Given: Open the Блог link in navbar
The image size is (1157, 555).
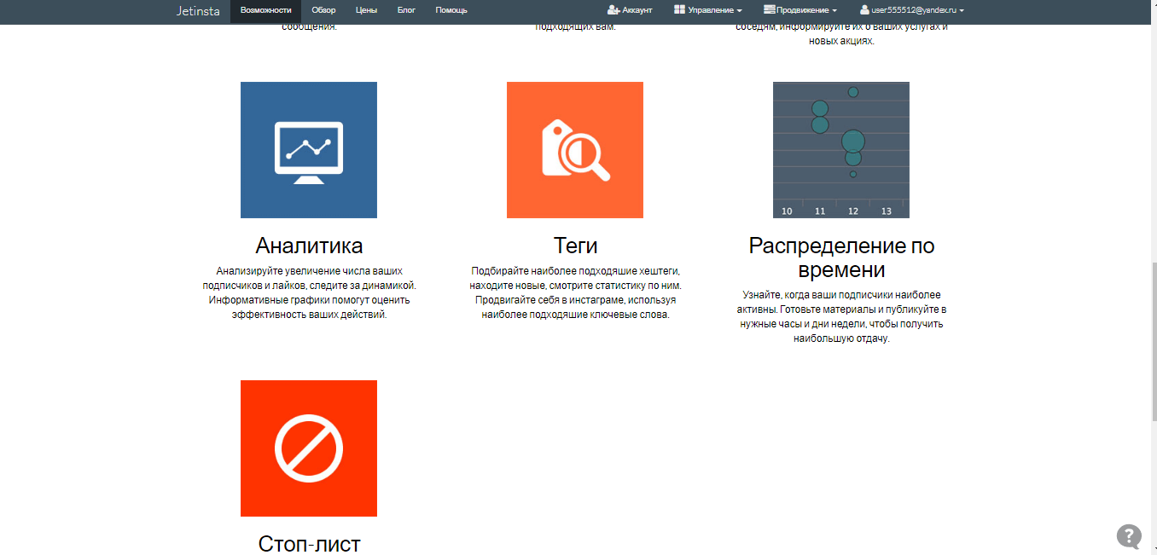Looking at the screenshot, I should coord(407,10).
